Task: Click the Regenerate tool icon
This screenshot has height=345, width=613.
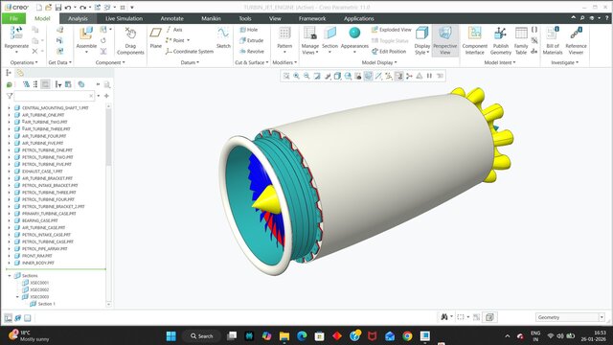Action: (16, 34)
